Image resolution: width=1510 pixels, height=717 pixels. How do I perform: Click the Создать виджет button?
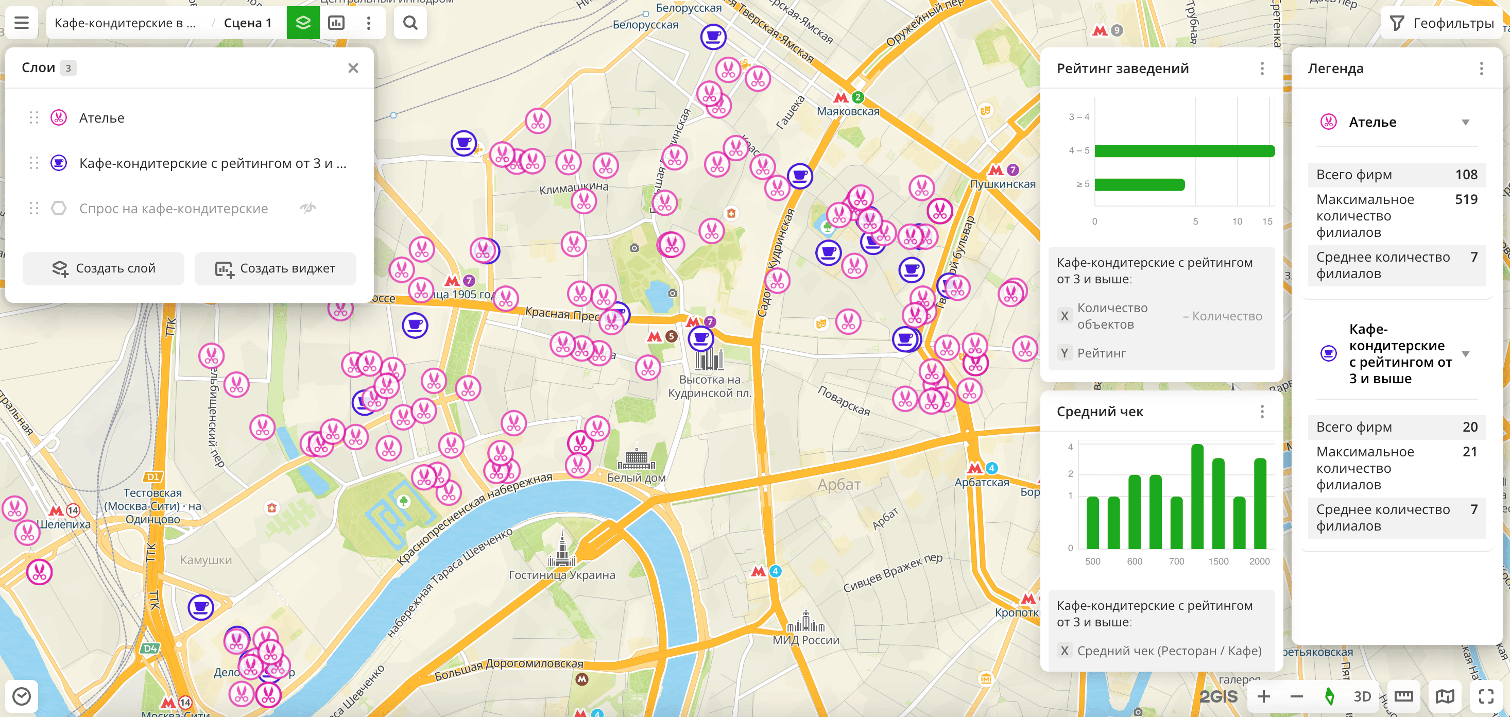click(x=276, y=268)
